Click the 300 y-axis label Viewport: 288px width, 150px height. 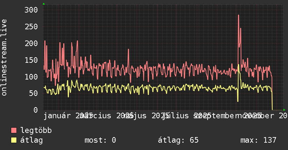pos(31,10)
